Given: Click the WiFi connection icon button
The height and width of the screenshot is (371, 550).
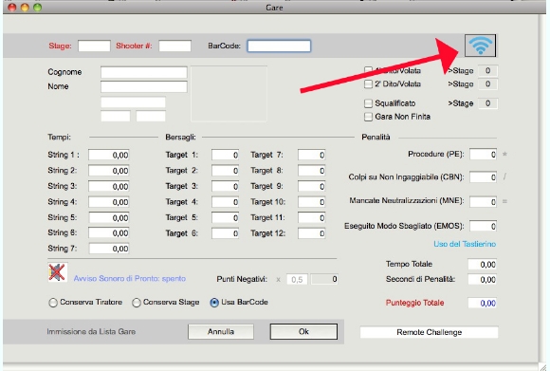Looking at the screenshot, I should pos(480,46).
